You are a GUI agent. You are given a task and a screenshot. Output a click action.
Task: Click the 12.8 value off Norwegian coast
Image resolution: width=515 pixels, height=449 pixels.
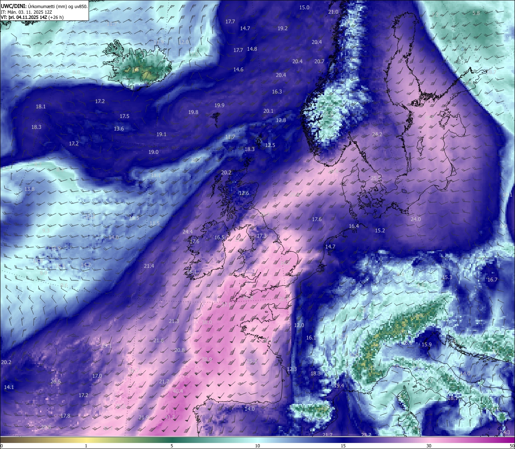(x=281, y=120)
